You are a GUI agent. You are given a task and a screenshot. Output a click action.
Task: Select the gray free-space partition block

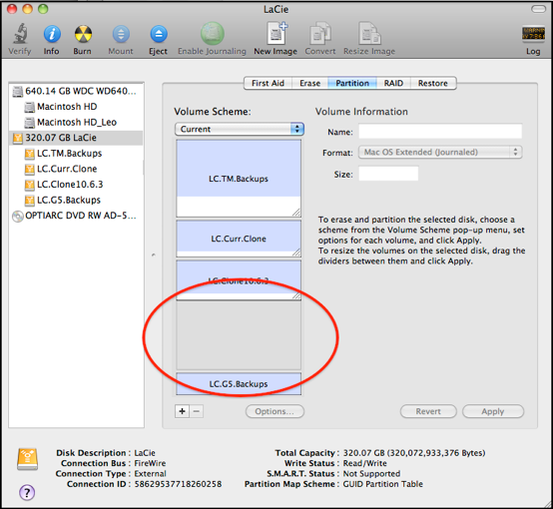click(x=239, y=335)
